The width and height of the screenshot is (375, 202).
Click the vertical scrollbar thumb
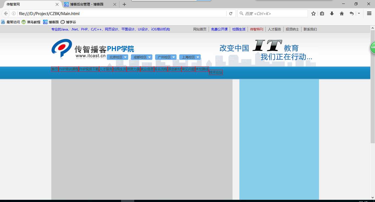pos(373,86)
